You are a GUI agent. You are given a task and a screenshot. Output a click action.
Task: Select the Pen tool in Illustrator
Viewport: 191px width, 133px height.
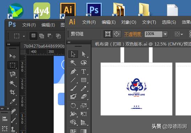[73, 72]
